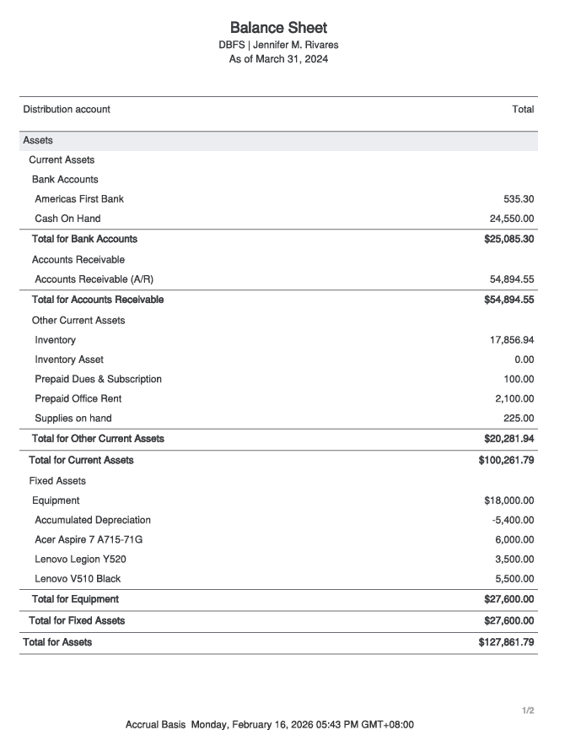Screen dimensions: 570x730
Task: Select the Fixed Assets group label
Action: (x=57, y=481)
